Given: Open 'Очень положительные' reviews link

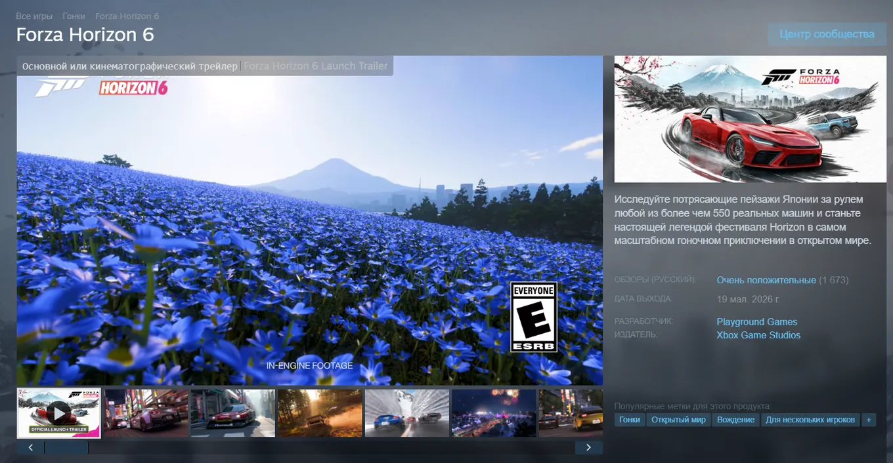Looking at the screenshot, I should pos(766,280).
